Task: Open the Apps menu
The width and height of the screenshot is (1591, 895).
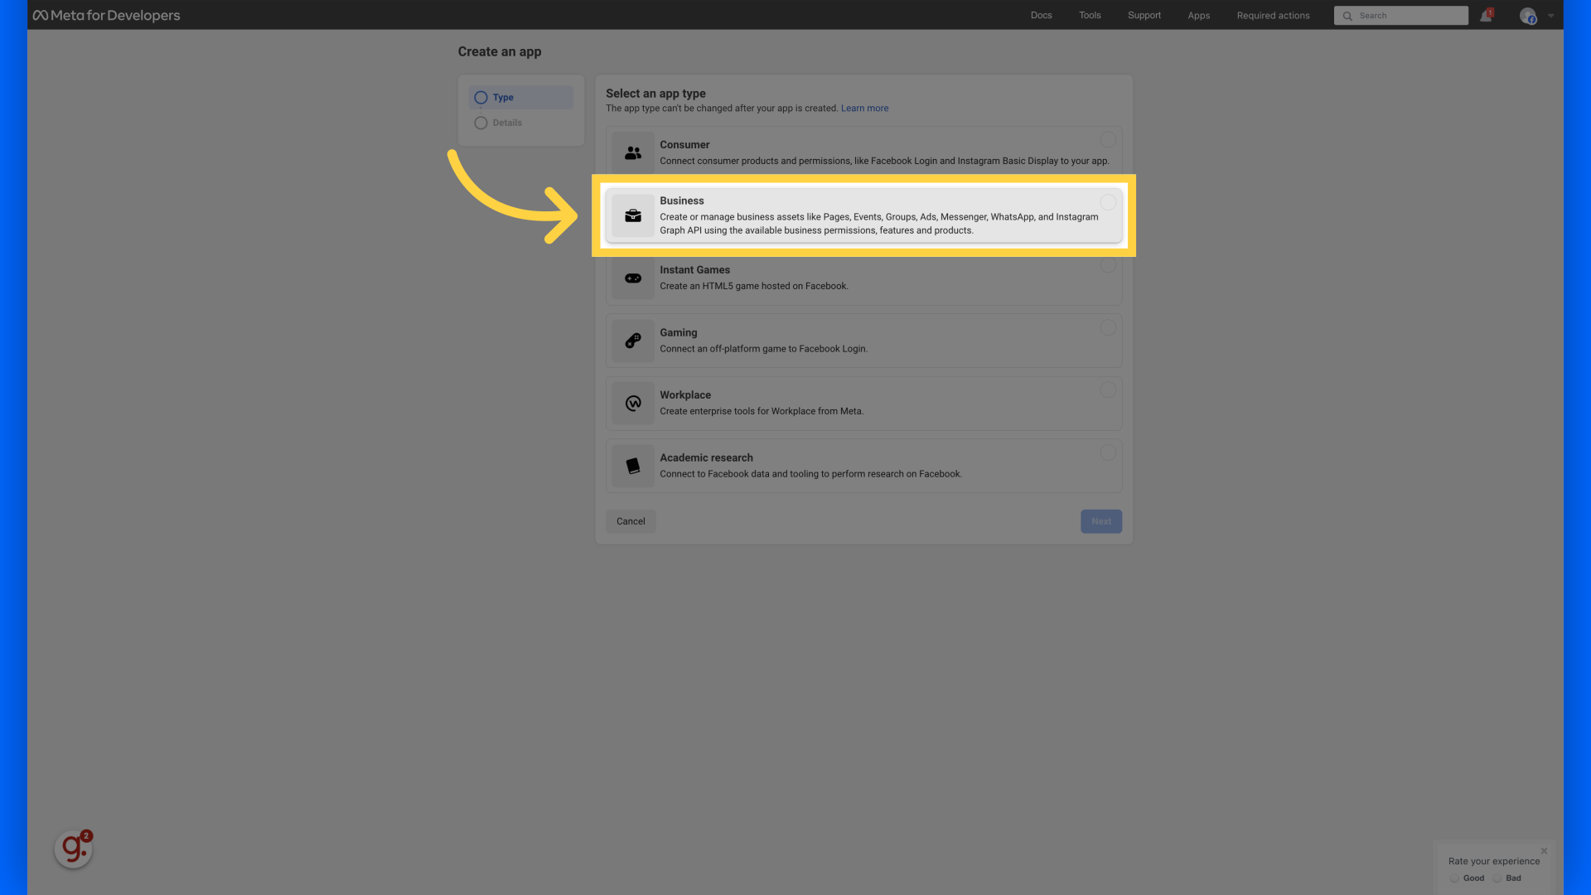Action: [x=1198, y=15]
